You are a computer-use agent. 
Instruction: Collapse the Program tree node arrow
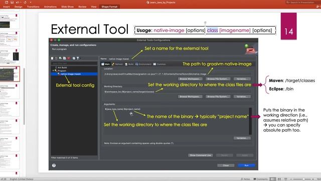click(53, 70)
